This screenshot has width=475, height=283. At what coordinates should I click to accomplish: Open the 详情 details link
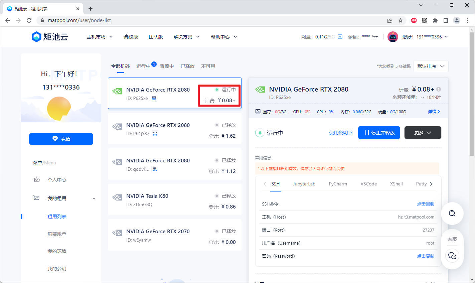[x=434, y=112]
